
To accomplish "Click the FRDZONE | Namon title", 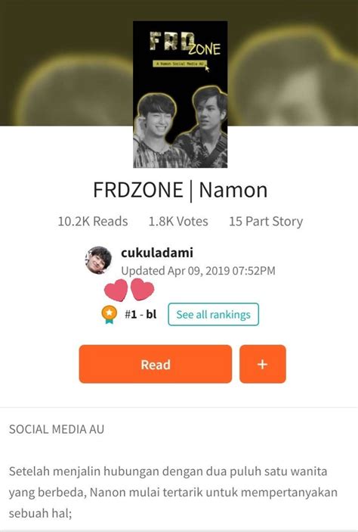I will [181, 190].
